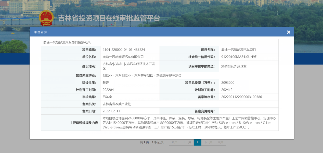Click the 吉林省投资项目在线审批监管平台 site title

[x=109, y=18]
